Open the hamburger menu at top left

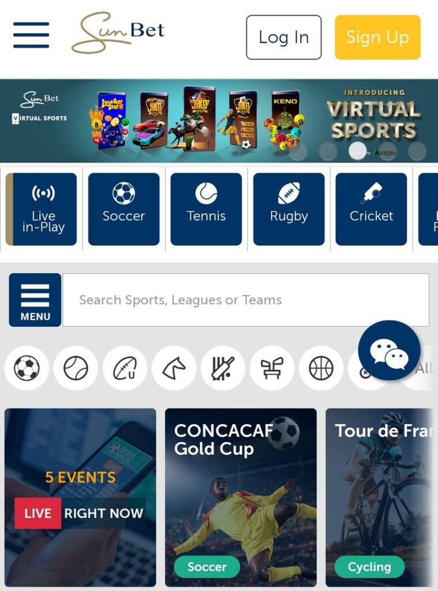pyautogui.click(x=31, y=35)
